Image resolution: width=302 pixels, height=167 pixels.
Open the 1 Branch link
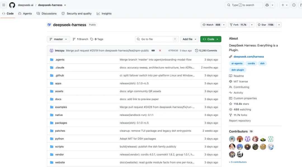coord(80,39)
